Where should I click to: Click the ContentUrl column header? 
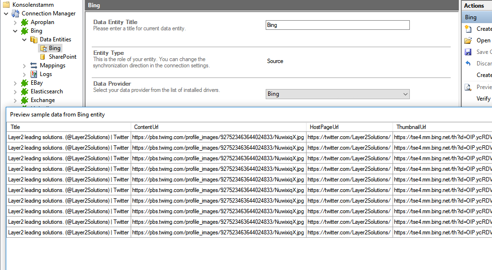tap(146, 127)
